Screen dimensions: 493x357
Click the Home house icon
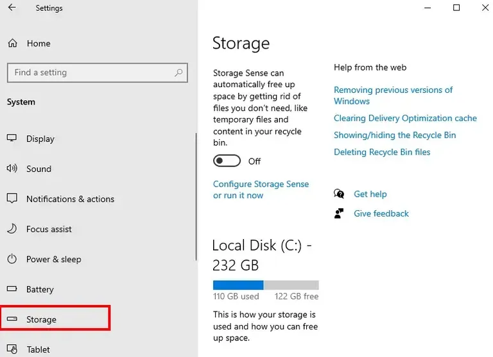12,44
